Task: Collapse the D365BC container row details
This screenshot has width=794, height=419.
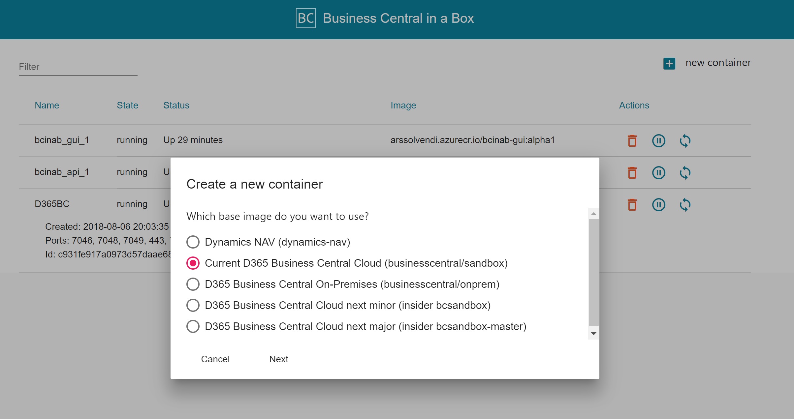Action: 52,204
